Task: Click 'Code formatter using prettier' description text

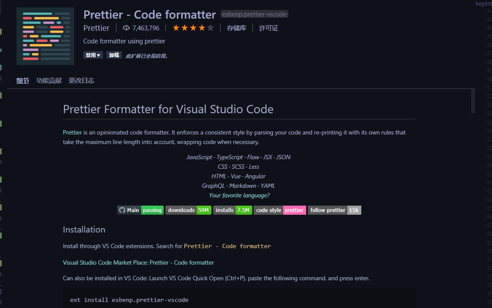Action: (x=124, y=41)
